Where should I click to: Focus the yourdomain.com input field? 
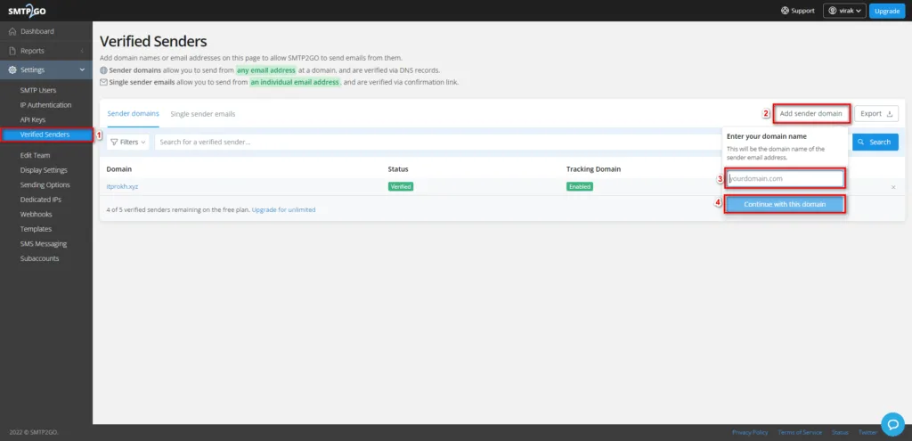pyautogui.click(x=784, y=178)
